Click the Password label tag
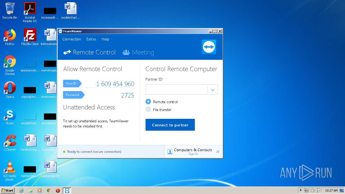Viewport: 345px width, 194px height. (74, 95)
